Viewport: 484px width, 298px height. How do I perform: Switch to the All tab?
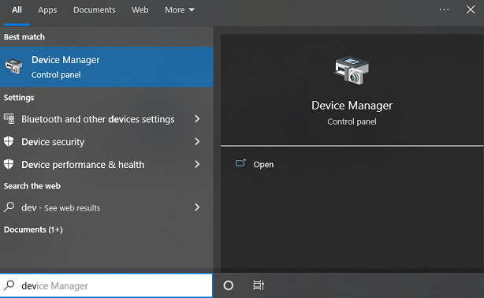[17, 10]
